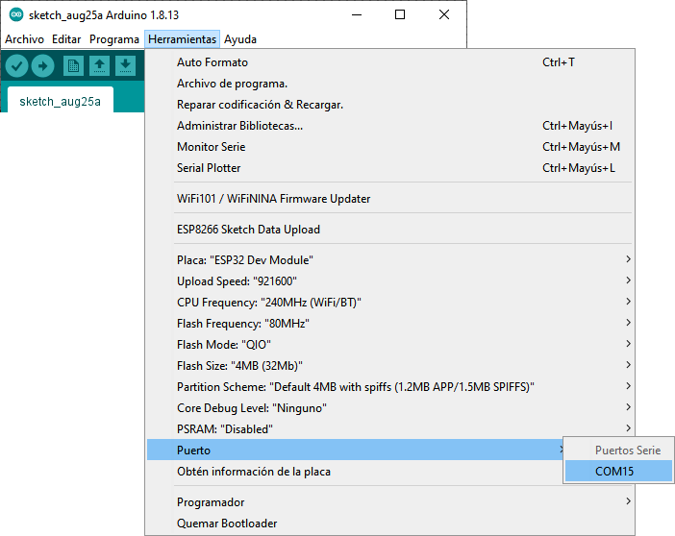Select the sketch_aug25a tab

[61, 101]
